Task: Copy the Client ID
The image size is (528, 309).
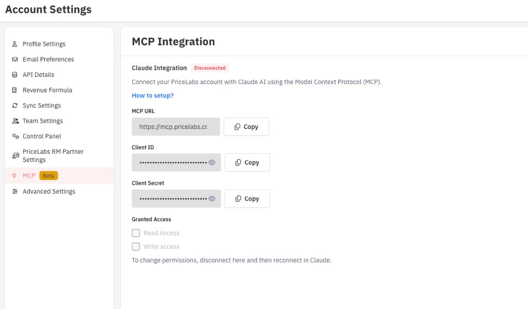Action: click(247, 162)
